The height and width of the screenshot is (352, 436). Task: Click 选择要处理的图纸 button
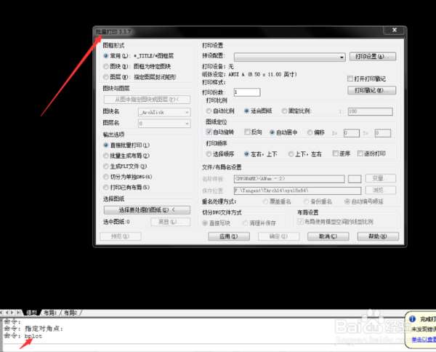point(147,210)
